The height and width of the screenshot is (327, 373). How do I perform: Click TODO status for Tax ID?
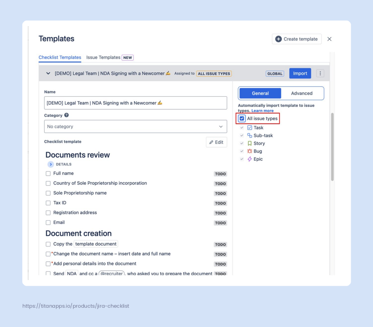[x=220, y=203]
